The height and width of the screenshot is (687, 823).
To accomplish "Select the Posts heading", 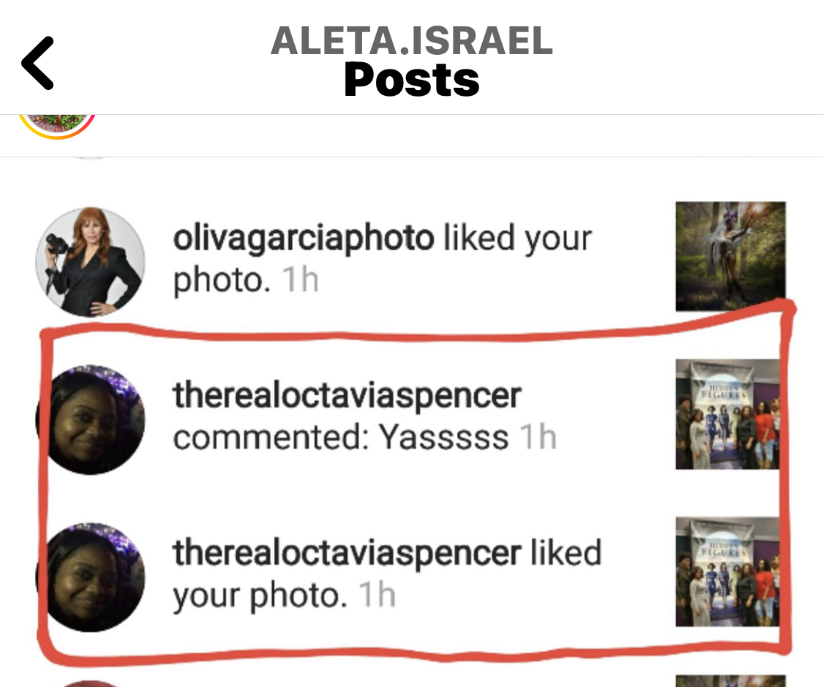I will (x=411, y=80).
